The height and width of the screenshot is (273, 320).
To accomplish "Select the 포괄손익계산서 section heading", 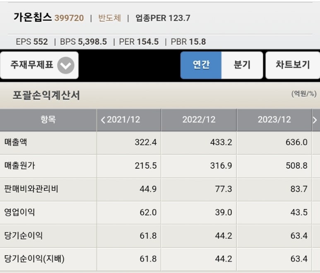I will click(x=46, y=95).
